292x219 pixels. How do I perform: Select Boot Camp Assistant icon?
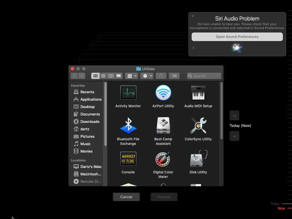pyautogui.click(x=163, y=125)
